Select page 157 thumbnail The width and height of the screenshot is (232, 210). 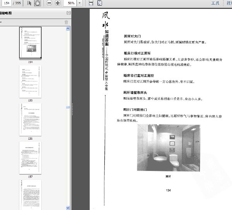(30, 158)
